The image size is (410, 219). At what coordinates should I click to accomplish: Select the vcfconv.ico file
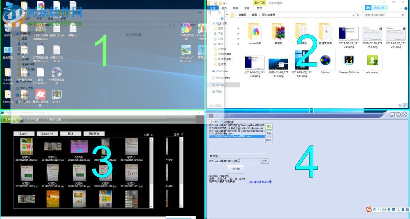pos(372,63)
